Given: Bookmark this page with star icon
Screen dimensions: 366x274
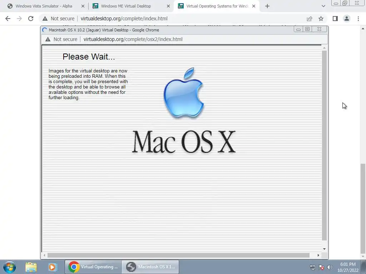Looking at the screenshot, I should tap(321, 19).
